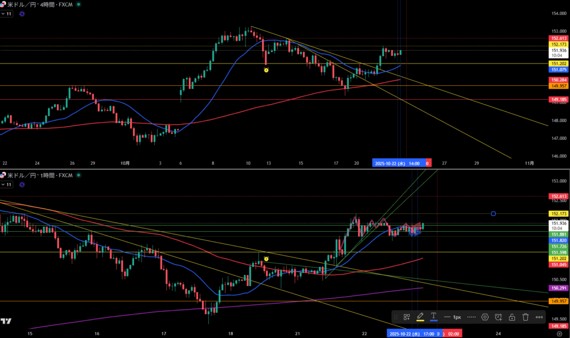The width and height of the screenshot is (570, 338).
Task: Open the dotted line style menu
Action: coord(471,317)
